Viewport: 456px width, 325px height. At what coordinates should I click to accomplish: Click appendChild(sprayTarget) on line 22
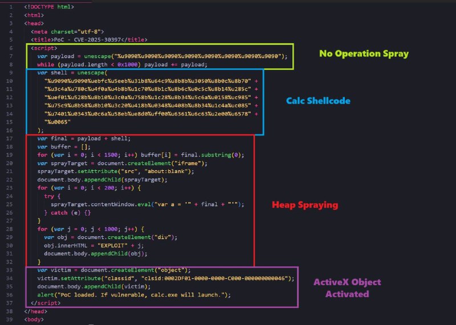coord(124,180)
